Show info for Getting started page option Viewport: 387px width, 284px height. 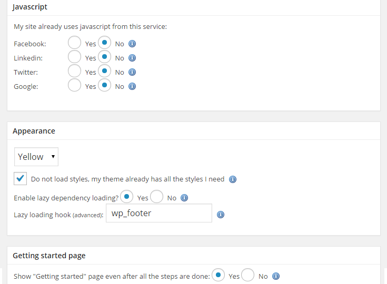pyautogui.click(x=276, y=276)
